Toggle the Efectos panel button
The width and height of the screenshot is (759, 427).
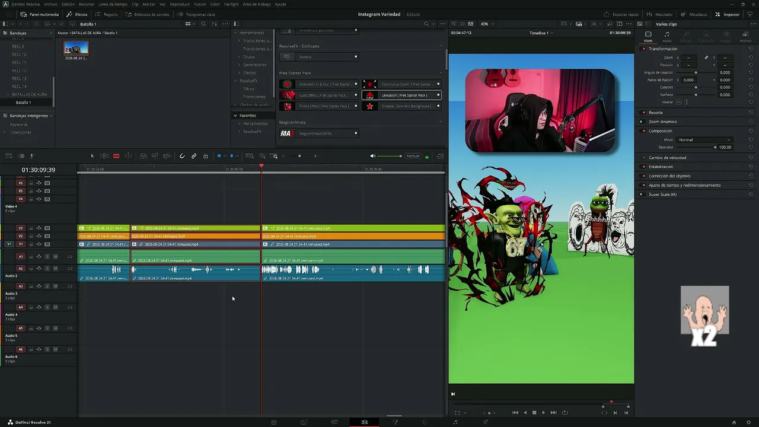(x=77, y=14)
